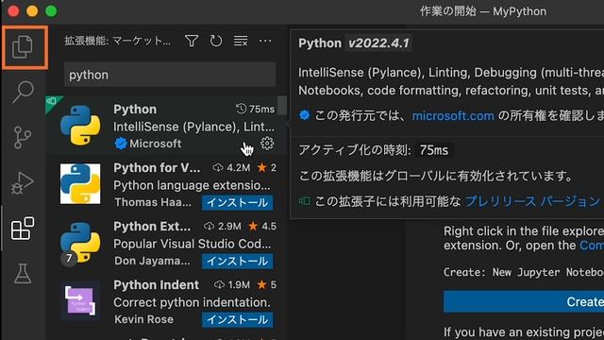Open the Source Control view

click(23, 138)
